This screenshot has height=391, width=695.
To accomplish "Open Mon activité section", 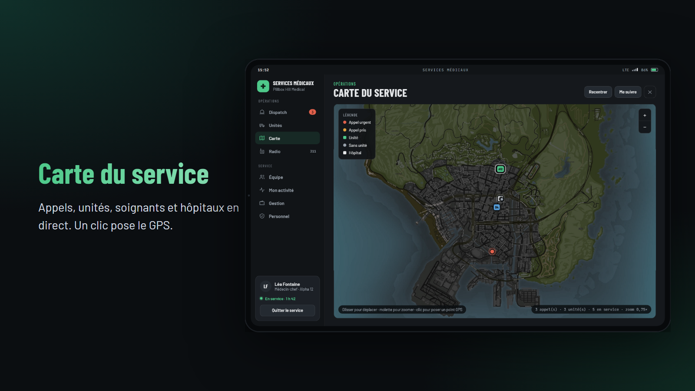I will pos(288,190).
